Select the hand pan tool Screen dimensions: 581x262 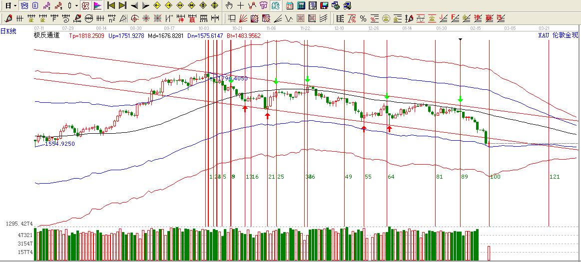(229, 6)
